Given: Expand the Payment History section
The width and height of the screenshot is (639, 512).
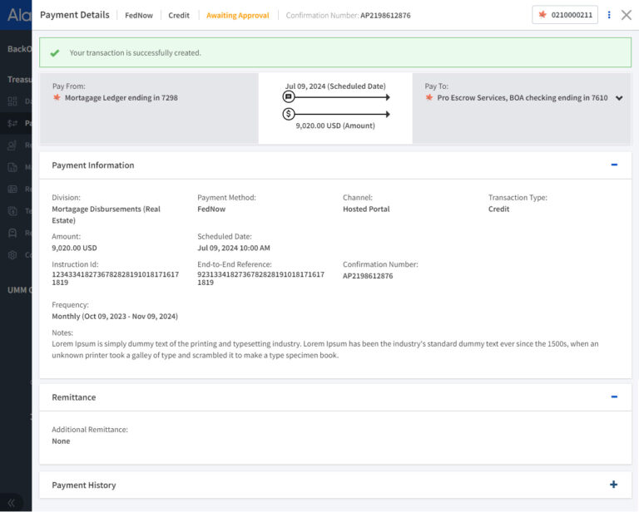Looking at the screenshot, I should coord(614,485).
